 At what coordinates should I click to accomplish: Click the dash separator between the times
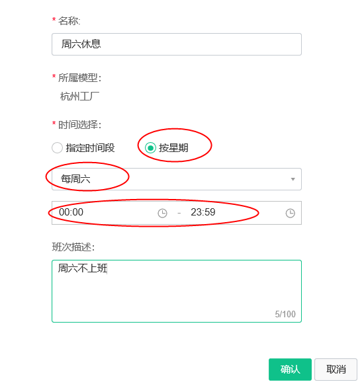(179, 214)
